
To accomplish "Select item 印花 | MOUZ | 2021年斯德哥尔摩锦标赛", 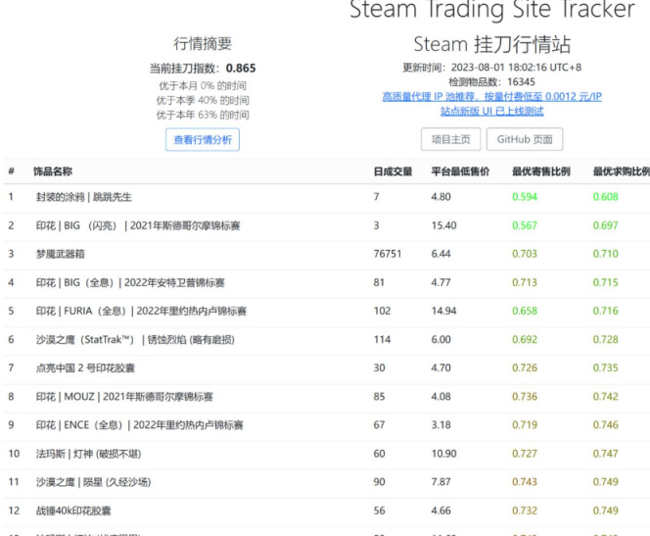I will (124, 397).
